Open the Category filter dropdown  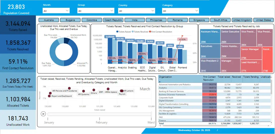(181, 11)
